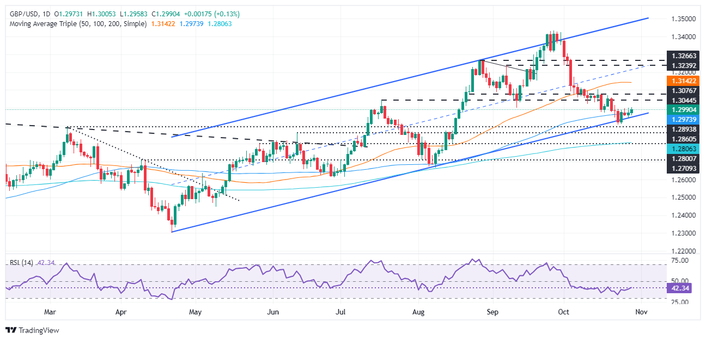Click the orange 1.31422 50-MA price label

(677, 81)
